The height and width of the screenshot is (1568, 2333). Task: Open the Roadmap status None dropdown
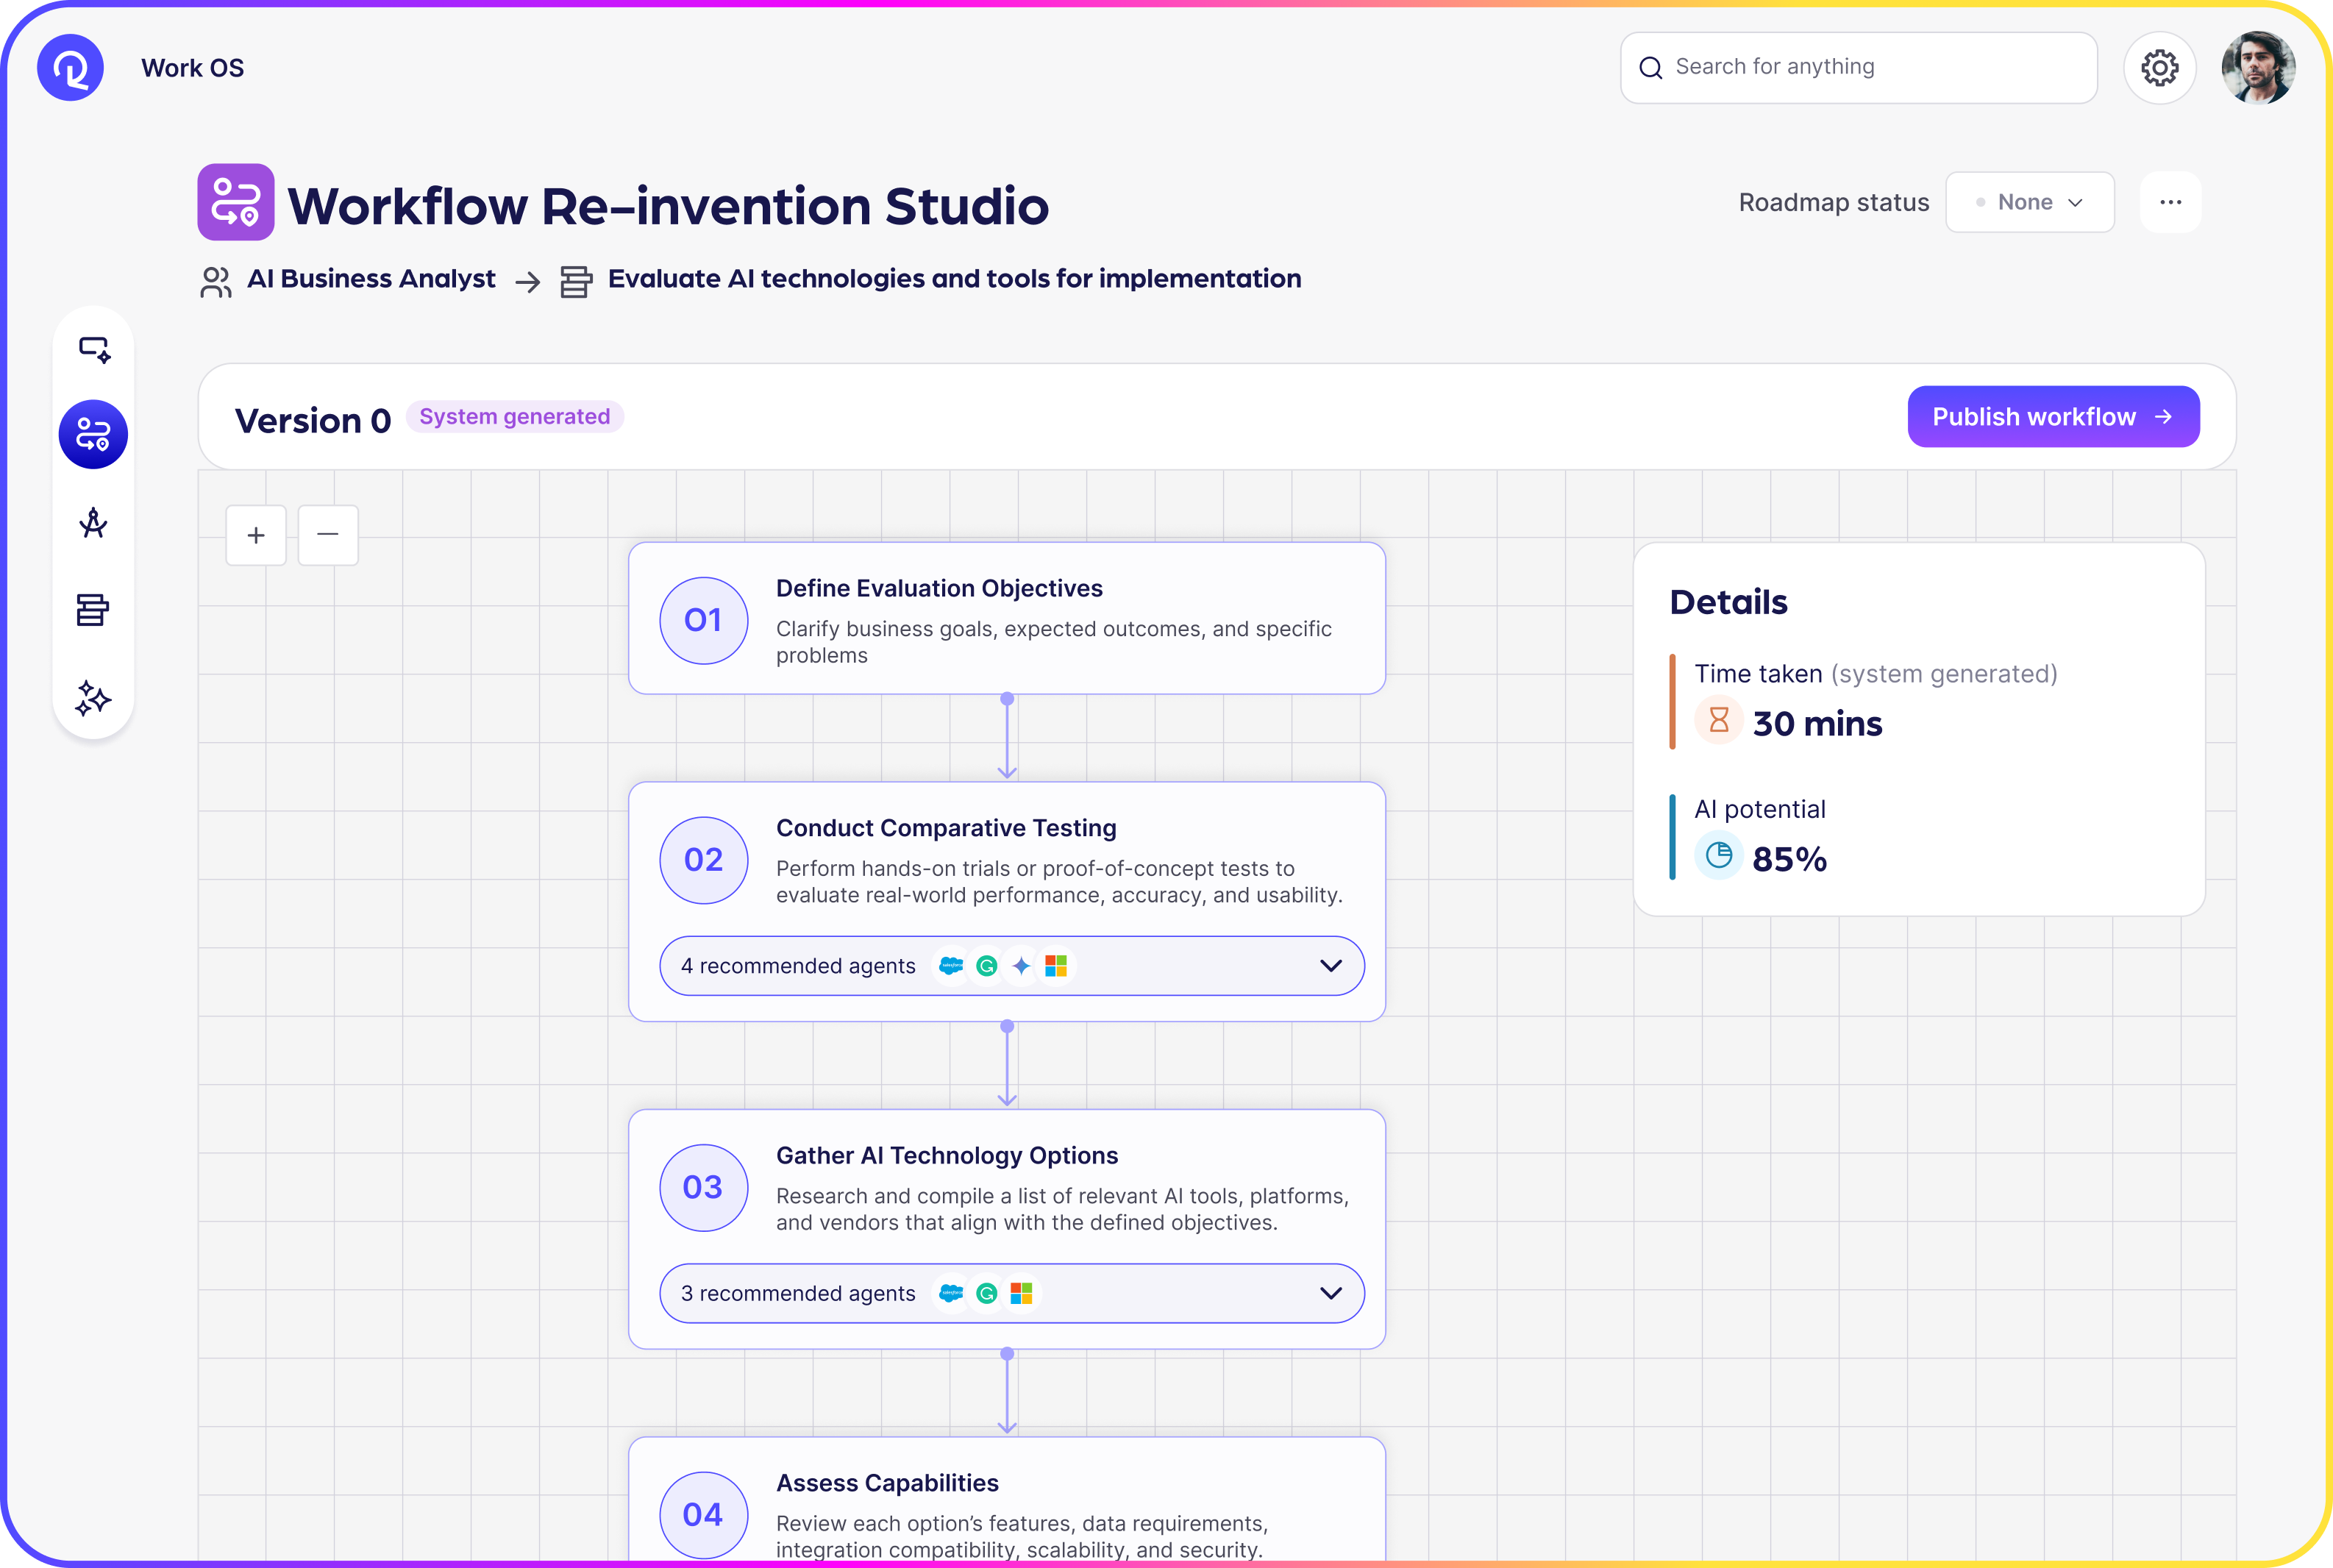click(x=2029, y=201)
